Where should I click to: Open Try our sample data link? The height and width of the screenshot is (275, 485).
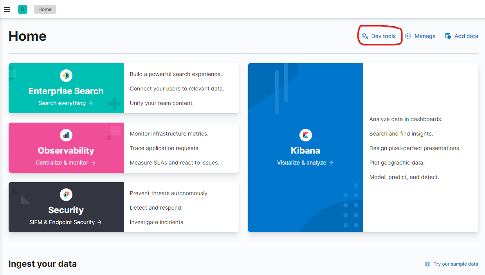tap(456, 264)
